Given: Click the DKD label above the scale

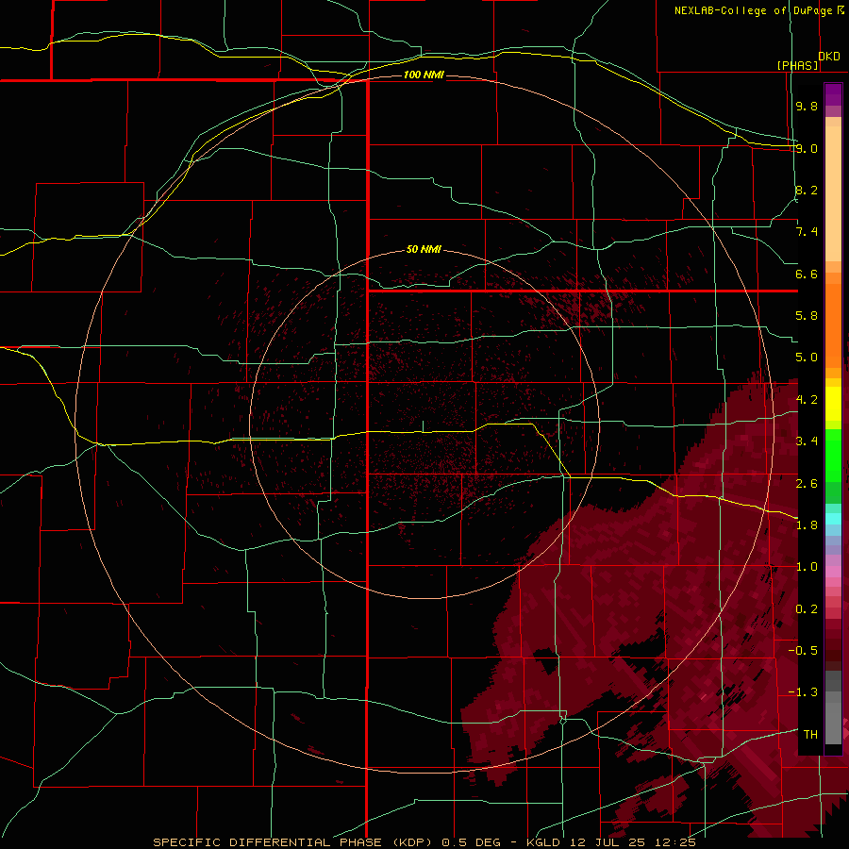Looking at the screenshot, I should [x=829, y=57].
